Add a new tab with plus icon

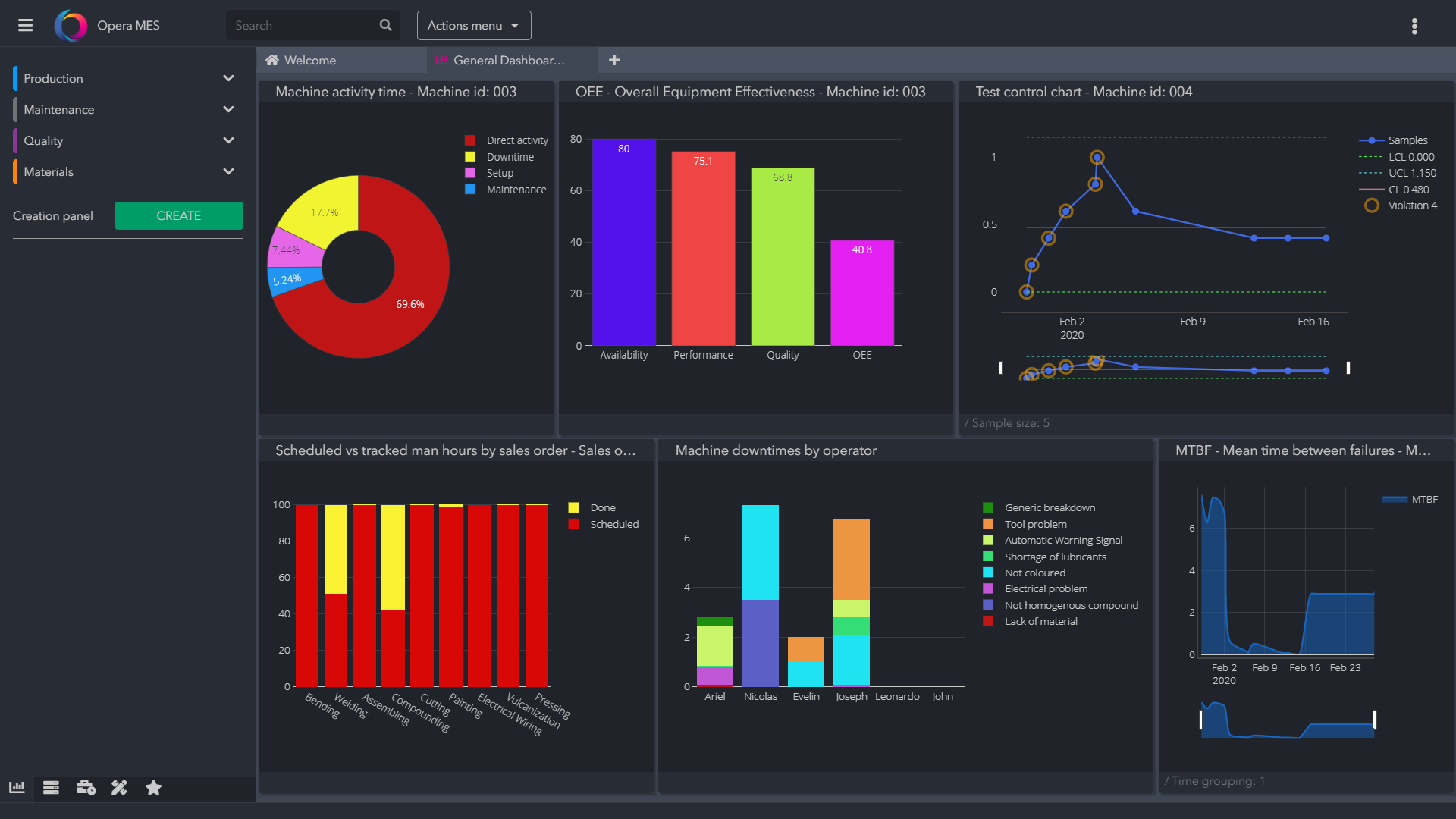click(x=614, y=60)
